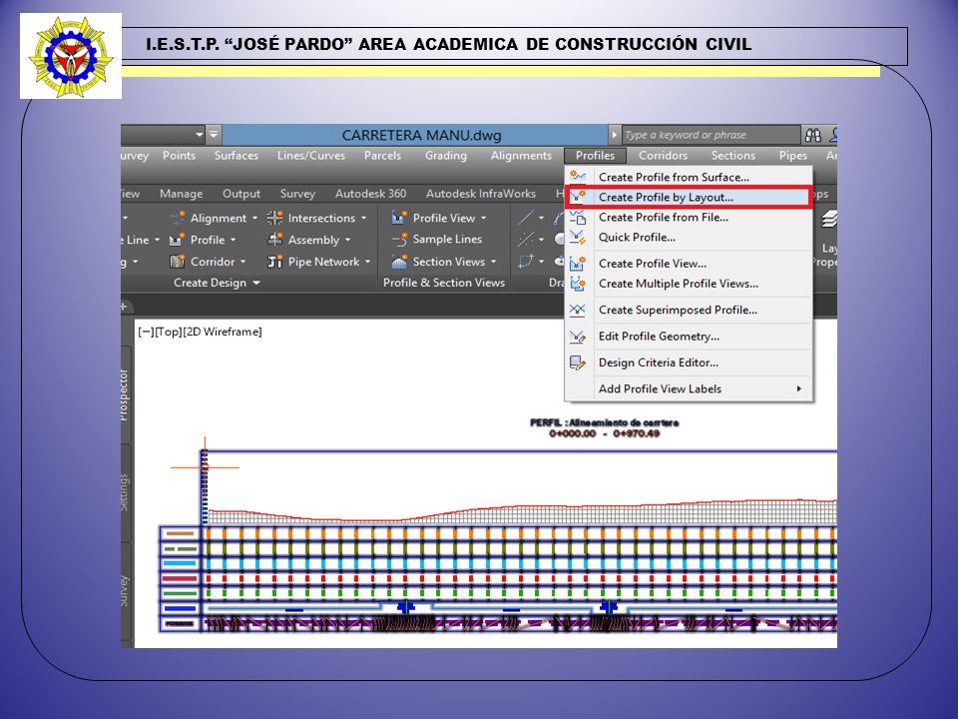
Task: Open the Alignments menu
Action: [521, 156]
